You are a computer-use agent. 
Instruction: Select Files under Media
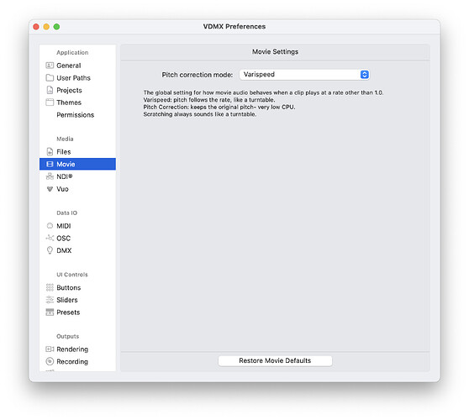77,151
